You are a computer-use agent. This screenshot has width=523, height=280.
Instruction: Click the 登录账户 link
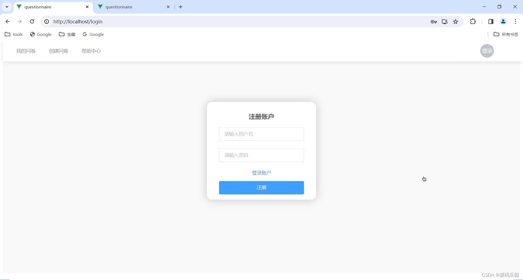[261, 173]
